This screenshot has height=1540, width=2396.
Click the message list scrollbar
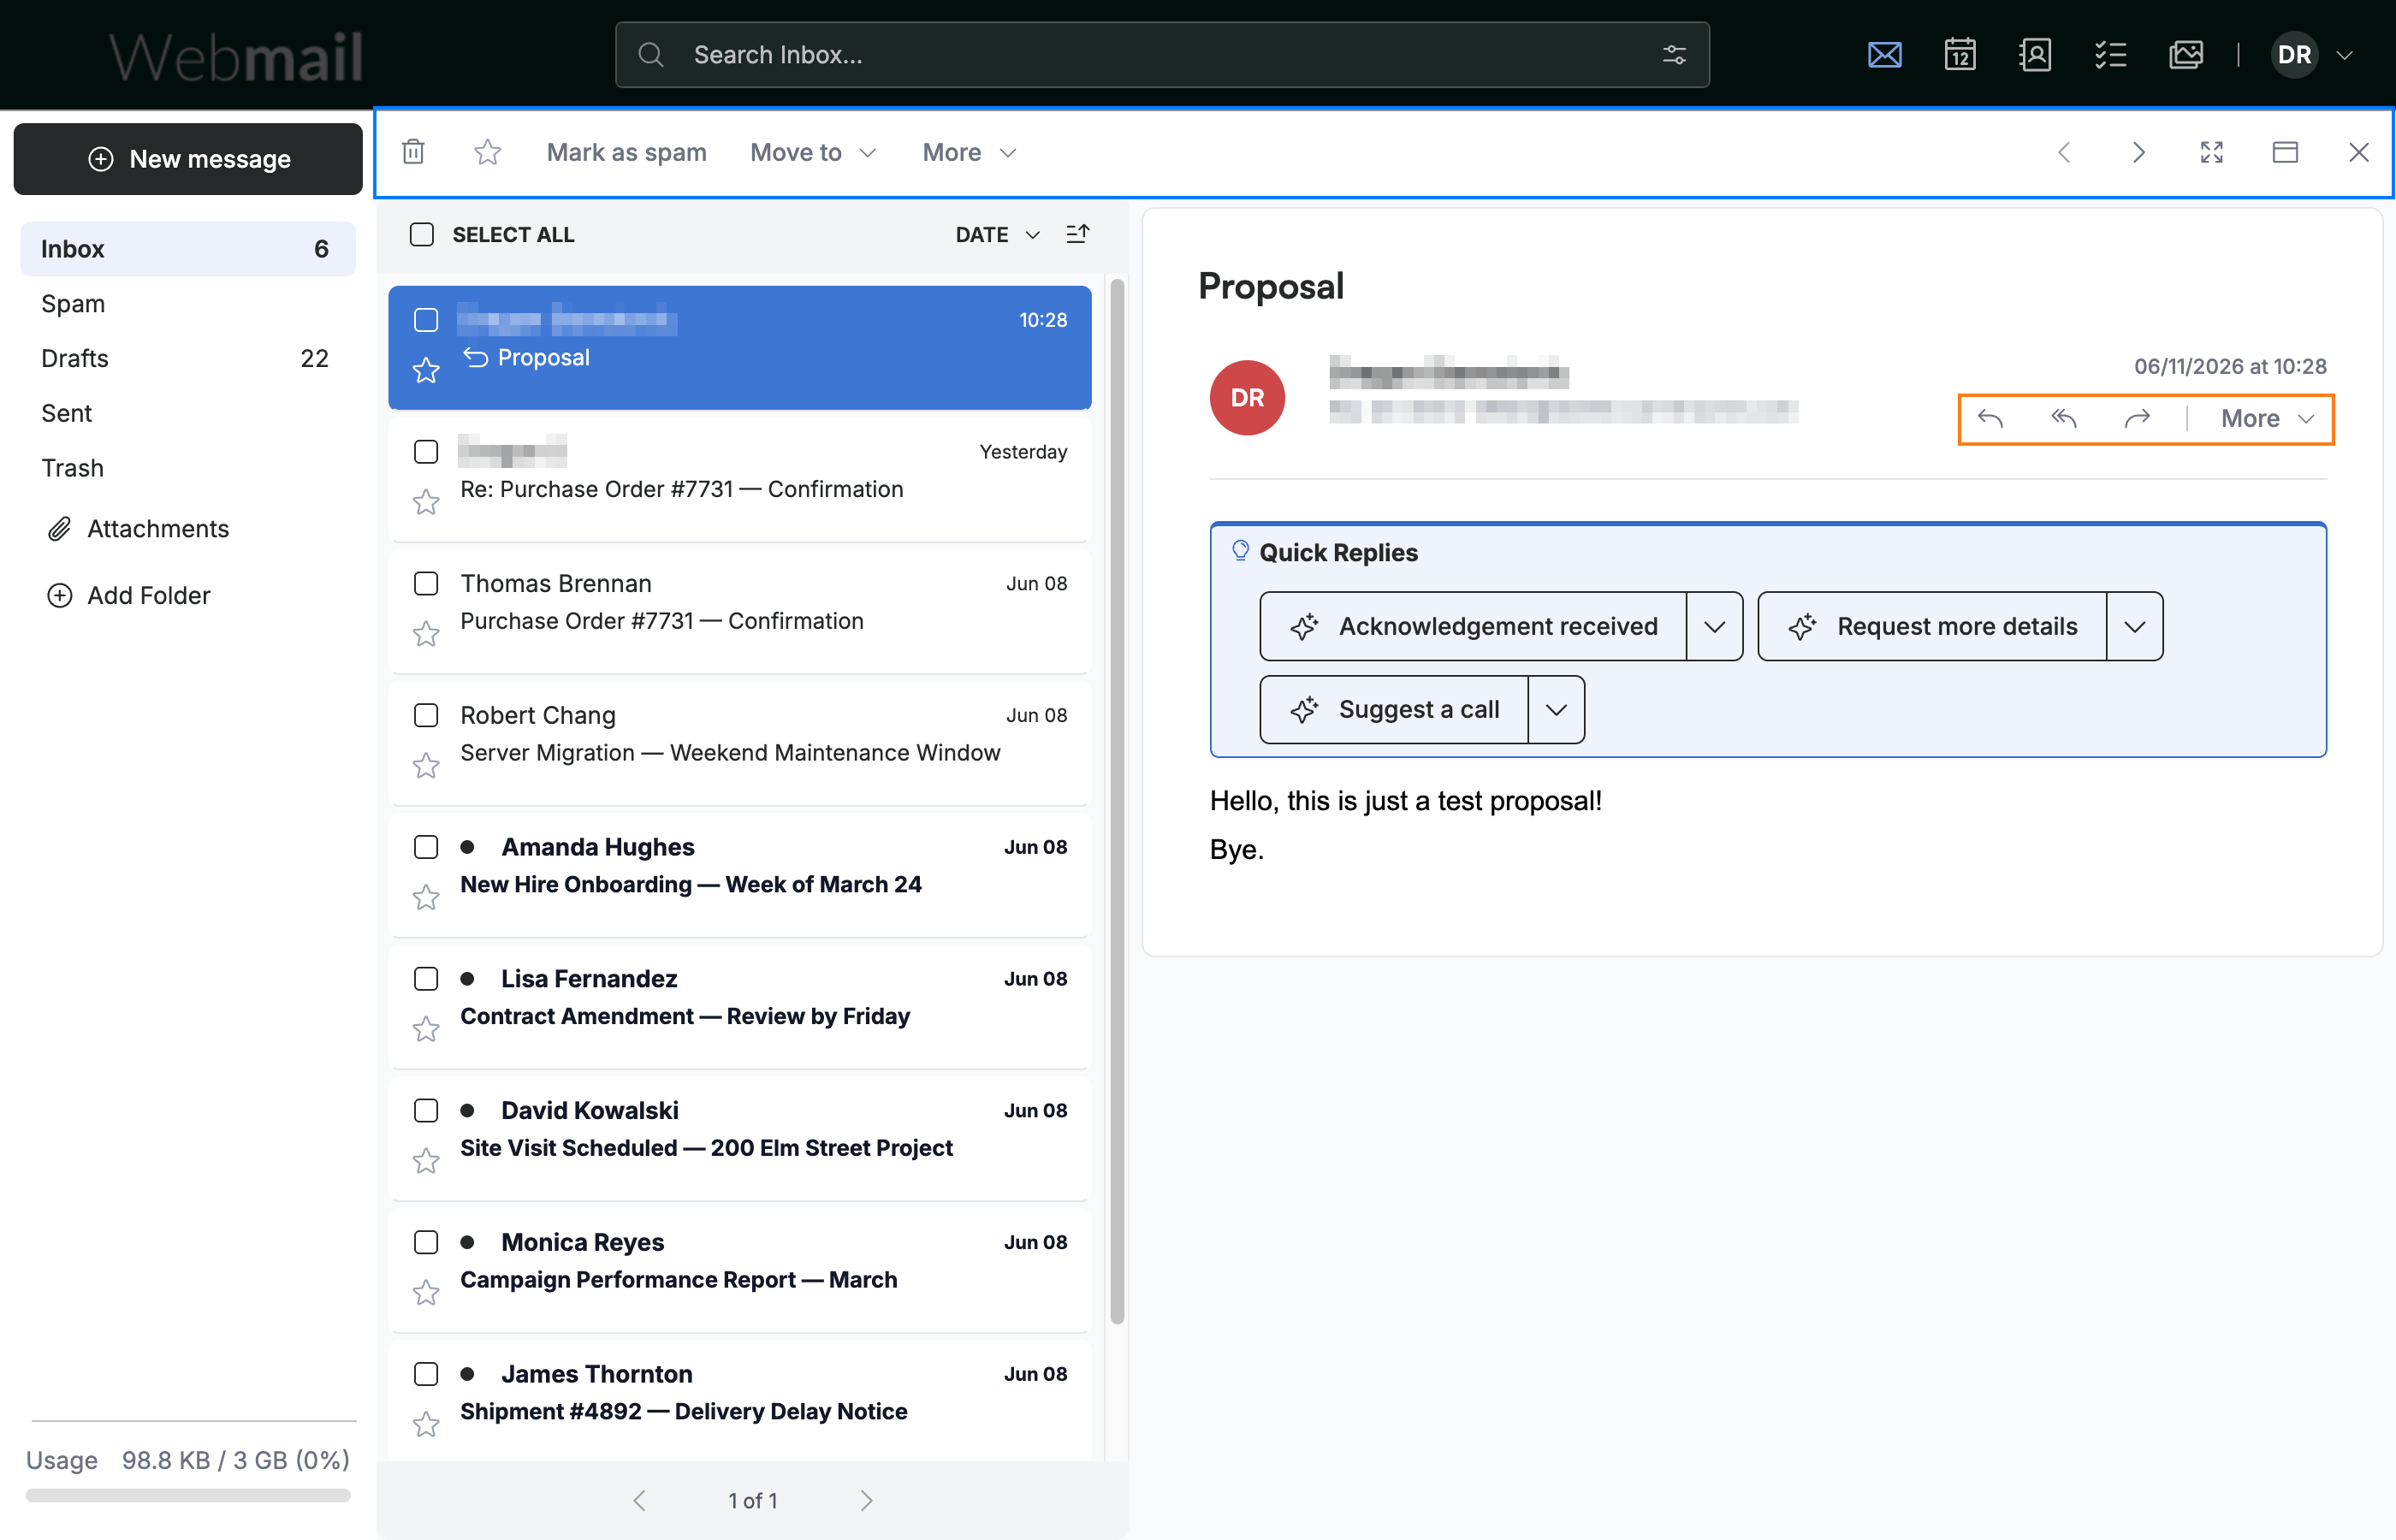[x=1117, y=800]
